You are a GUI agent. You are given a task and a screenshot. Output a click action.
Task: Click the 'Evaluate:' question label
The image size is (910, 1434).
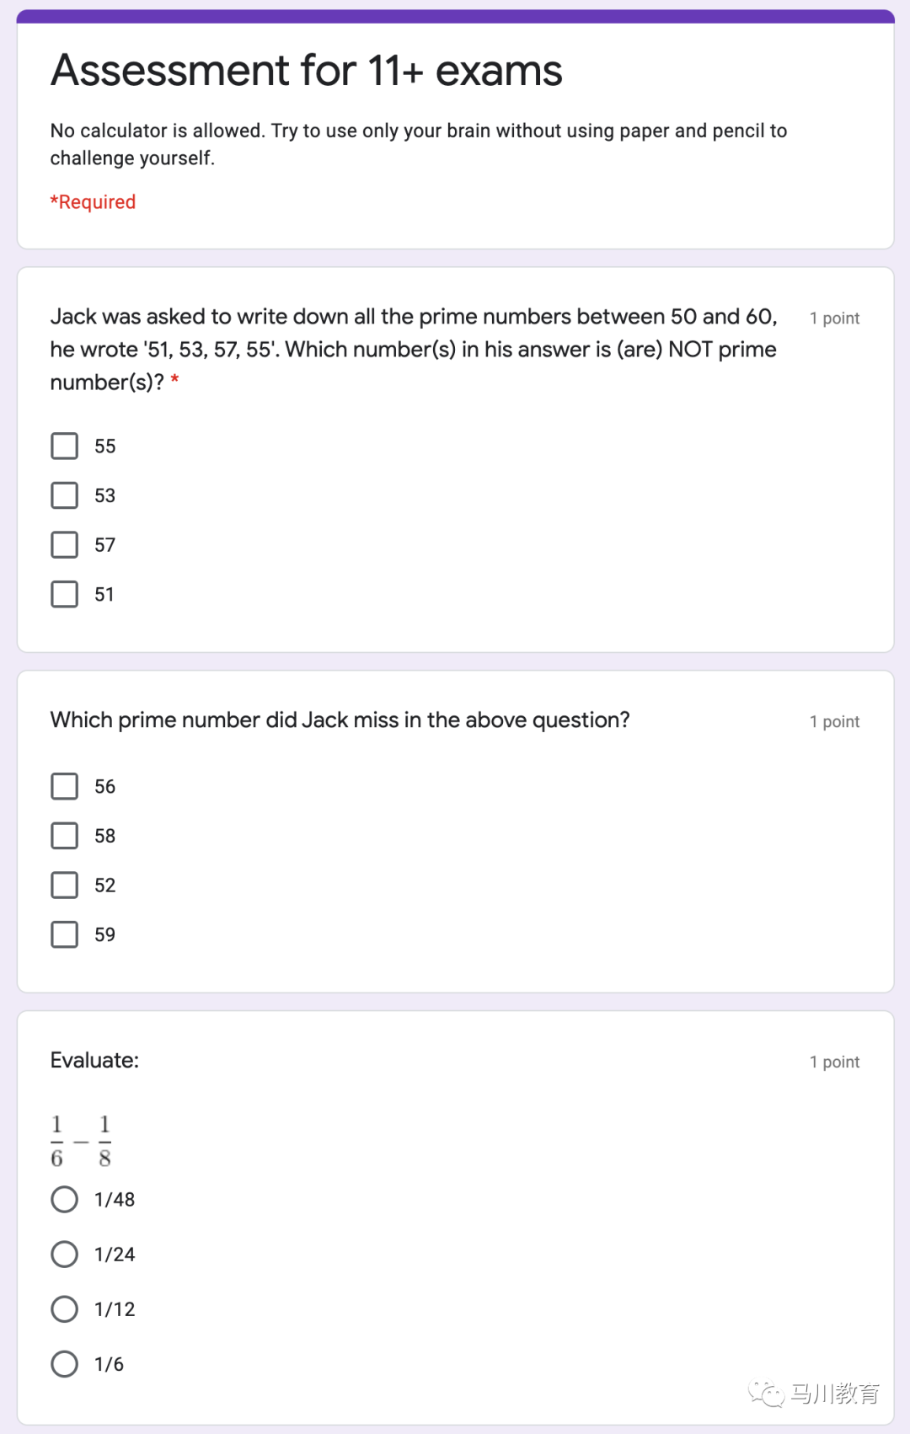pyautogui.click(x=94, y=1060)
